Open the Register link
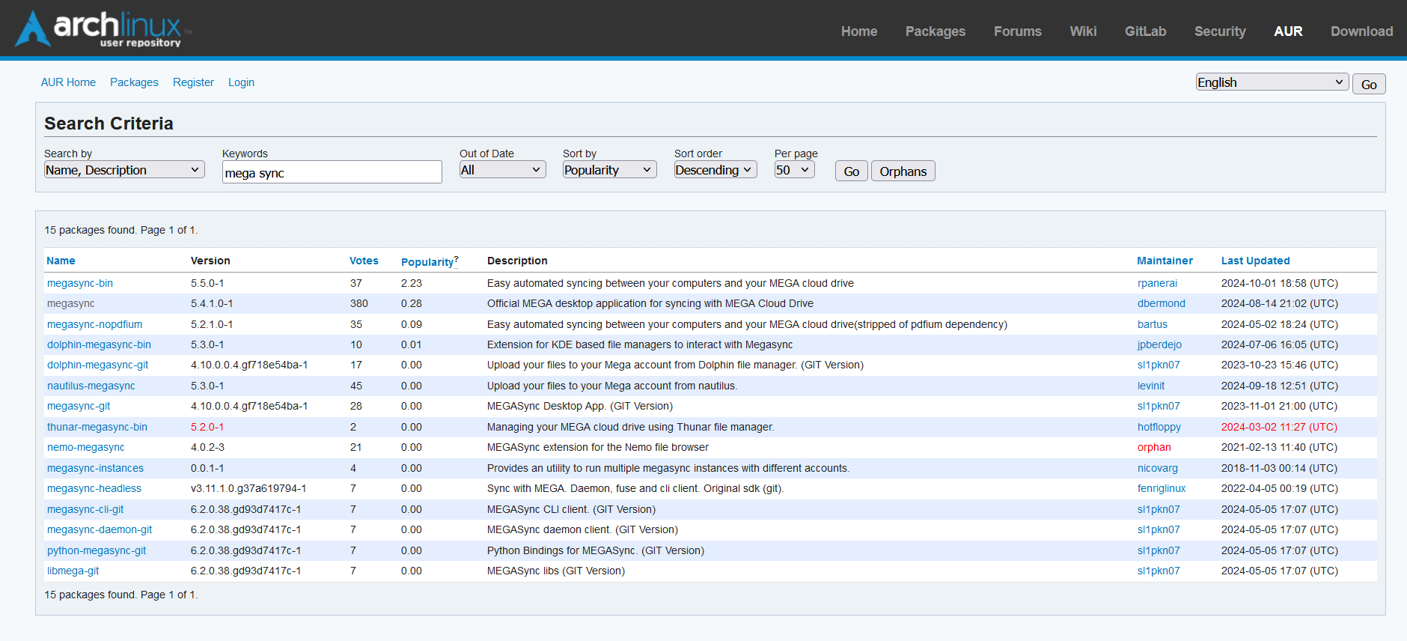 193,82
